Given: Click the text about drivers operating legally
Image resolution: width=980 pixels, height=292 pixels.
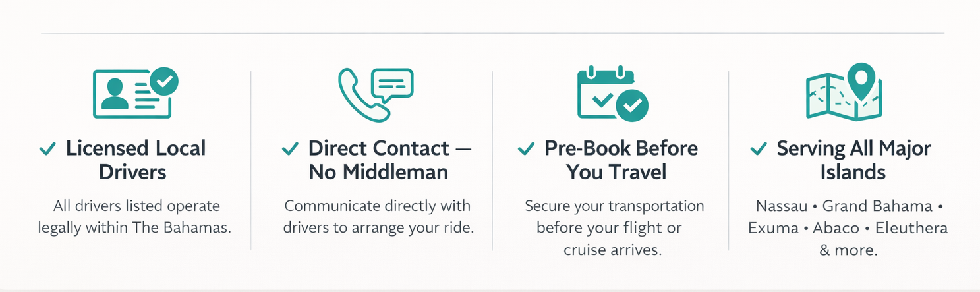Looking at the screenshot, I should click(134, 217).
